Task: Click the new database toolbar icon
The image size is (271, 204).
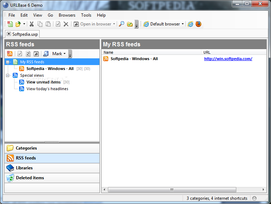Action: [10, 24]
